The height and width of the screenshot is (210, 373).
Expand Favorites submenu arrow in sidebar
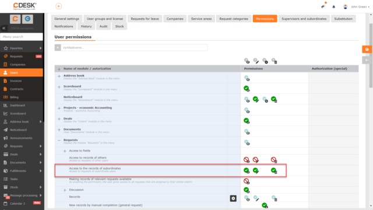point(40,48)
